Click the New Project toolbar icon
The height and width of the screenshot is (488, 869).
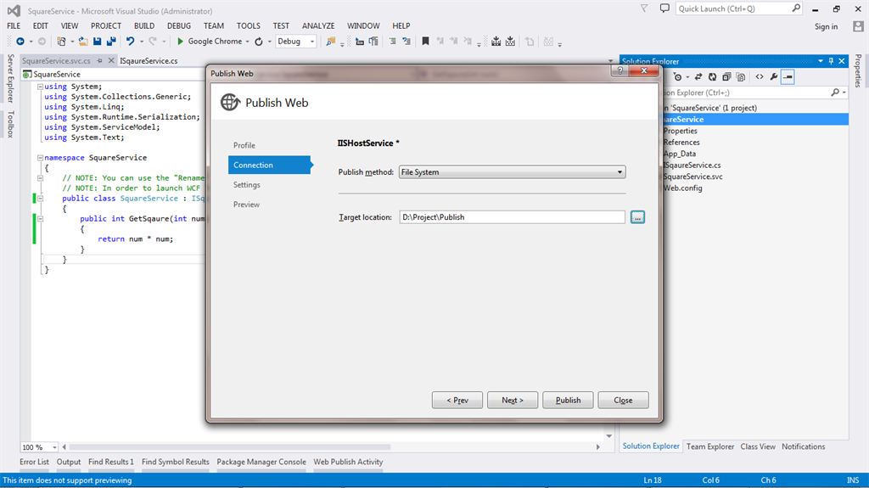coord(61,42)
